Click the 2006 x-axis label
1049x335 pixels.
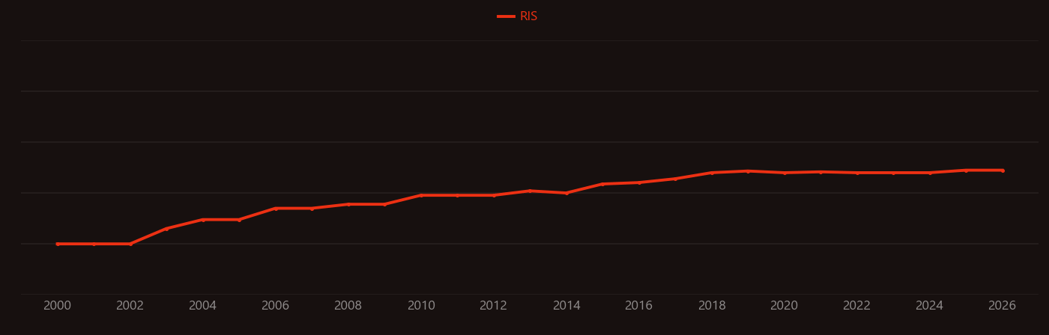(276, 306)
